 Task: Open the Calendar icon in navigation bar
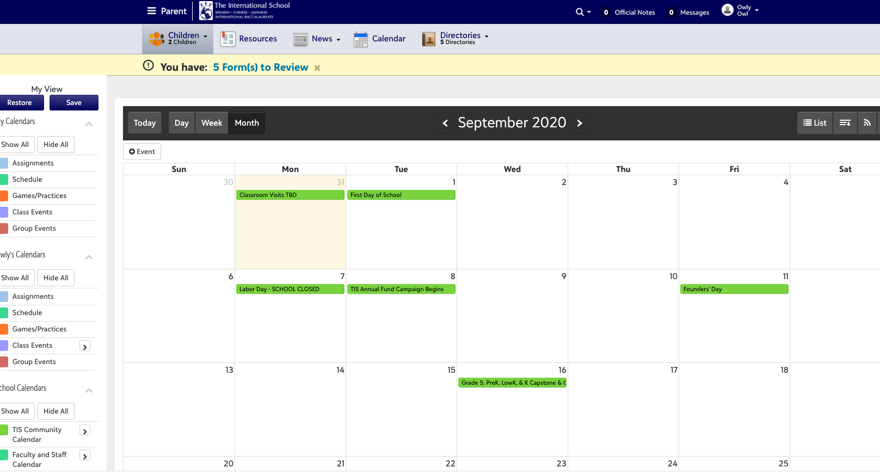[360, 39]
